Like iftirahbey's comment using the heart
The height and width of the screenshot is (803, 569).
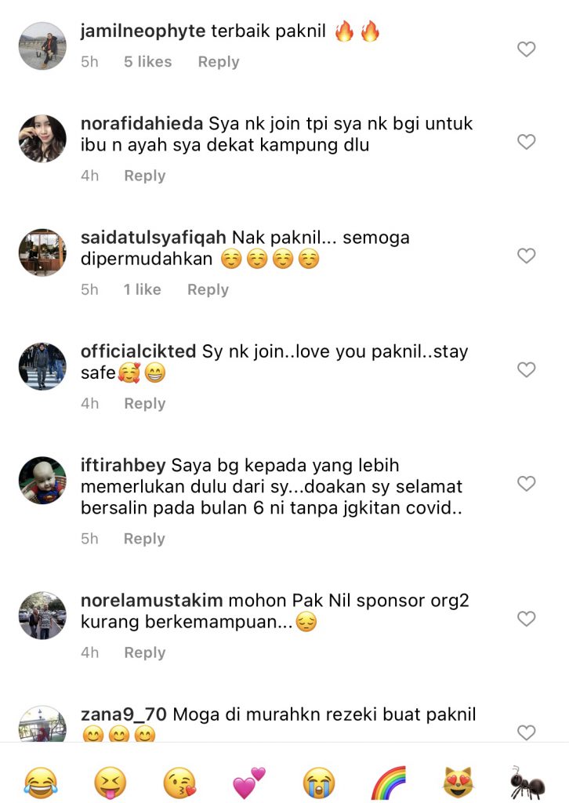tap(526, 483)
